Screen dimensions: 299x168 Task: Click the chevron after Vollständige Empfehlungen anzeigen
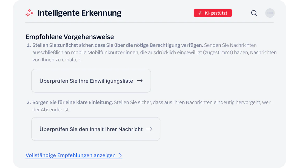pyautogui.click(x=120, y=155)
